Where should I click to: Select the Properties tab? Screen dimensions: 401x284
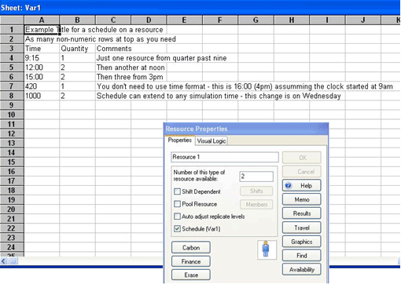click(179, 140)
